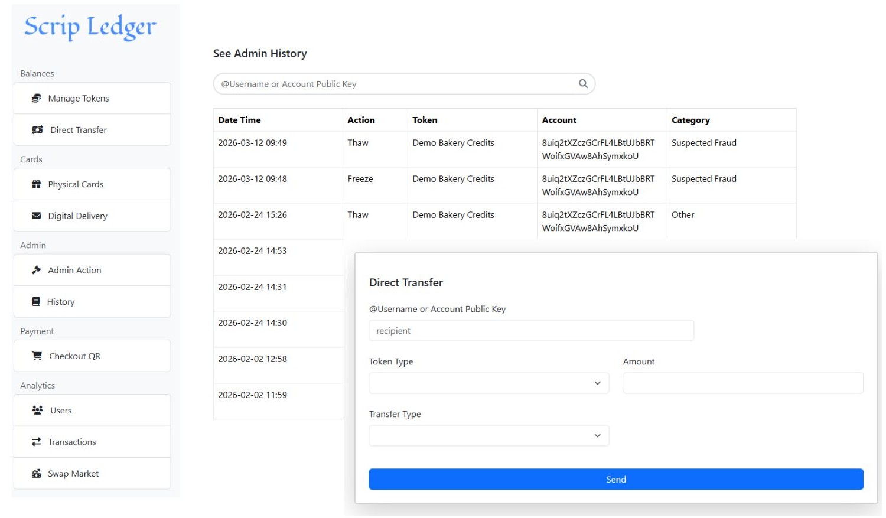This screenshot has width=886, height=518.
Task: Click the Checkout QR cart icon
Action: tap(37, 356)
